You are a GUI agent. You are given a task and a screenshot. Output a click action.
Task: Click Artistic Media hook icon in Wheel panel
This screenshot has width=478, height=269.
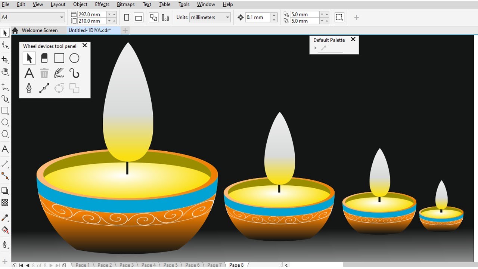pos(74,73)
